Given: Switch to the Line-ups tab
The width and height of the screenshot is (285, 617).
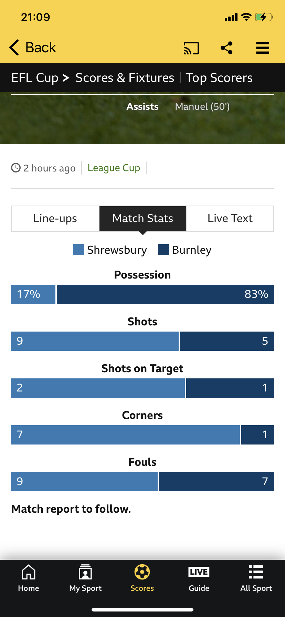Looking at the screenshot, I should click(x=55, y=219).
